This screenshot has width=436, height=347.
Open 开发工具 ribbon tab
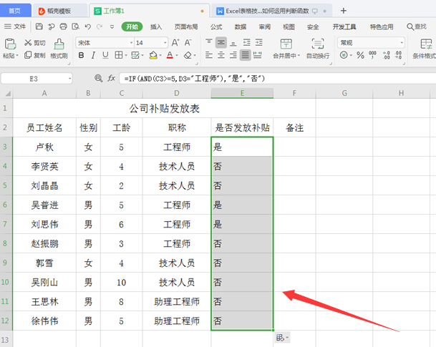pyautogui.click(x=344, y=26)
